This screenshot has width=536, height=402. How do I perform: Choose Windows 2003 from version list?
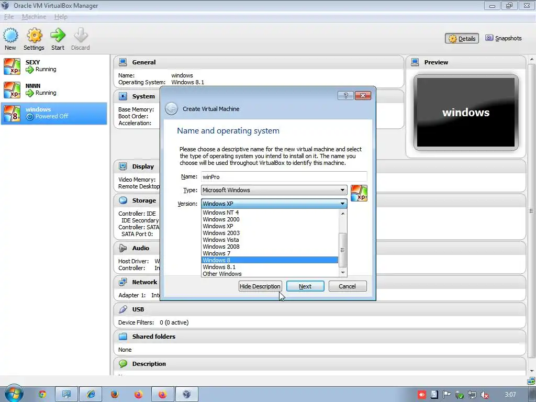click(270, 233)
